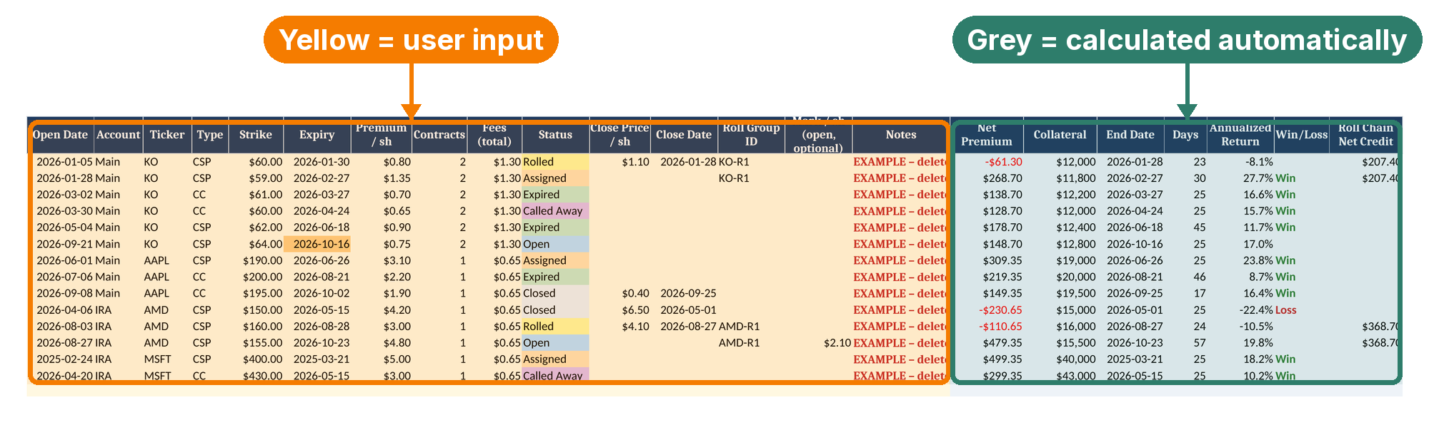Select the Status column header
This screenshot has height=425, width=1429.
(x=555, y=135)
